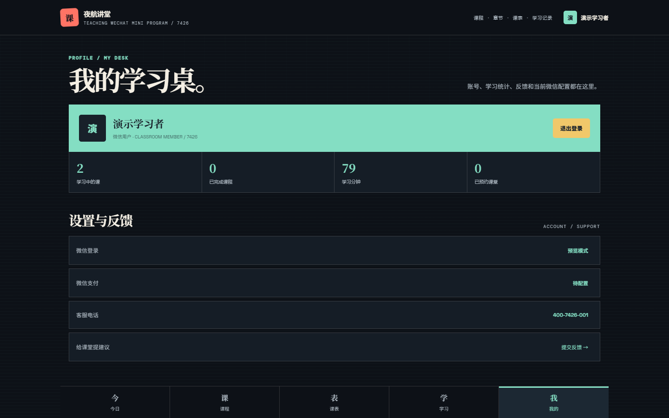The image size is (669, 418).
Task: Click the 微信用户 · CLASSROOM MEMBER subtitle
Action: click(155, 137)
